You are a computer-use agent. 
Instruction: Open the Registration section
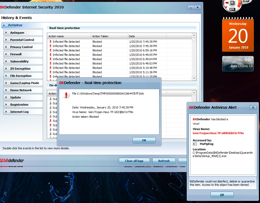pyautogui.click(x=23, y=105)
